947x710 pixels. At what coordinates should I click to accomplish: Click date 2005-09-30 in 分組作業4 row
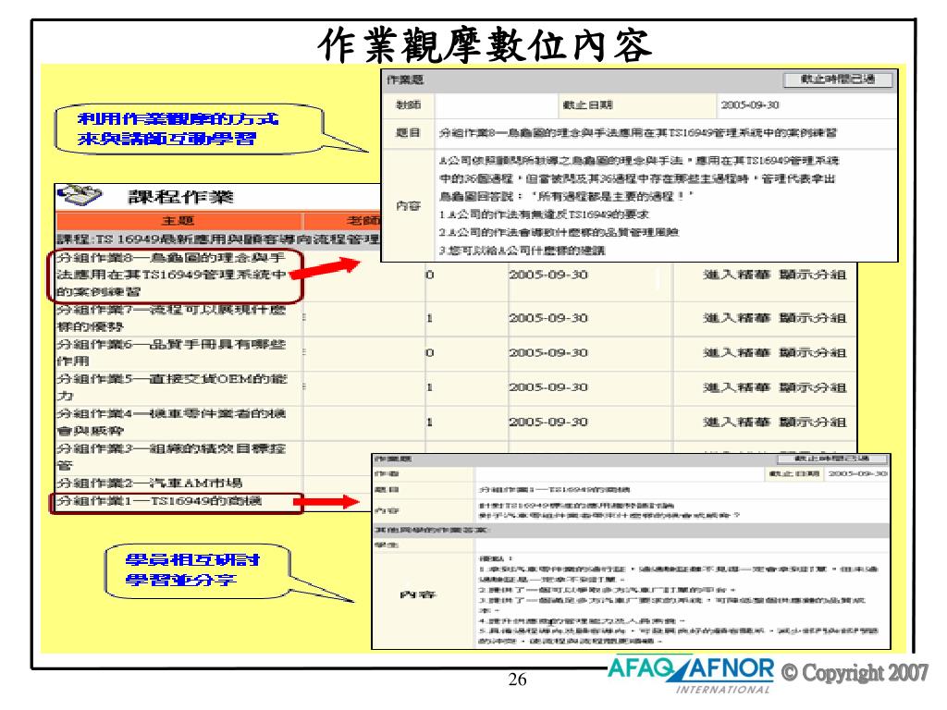click(548, 422)
